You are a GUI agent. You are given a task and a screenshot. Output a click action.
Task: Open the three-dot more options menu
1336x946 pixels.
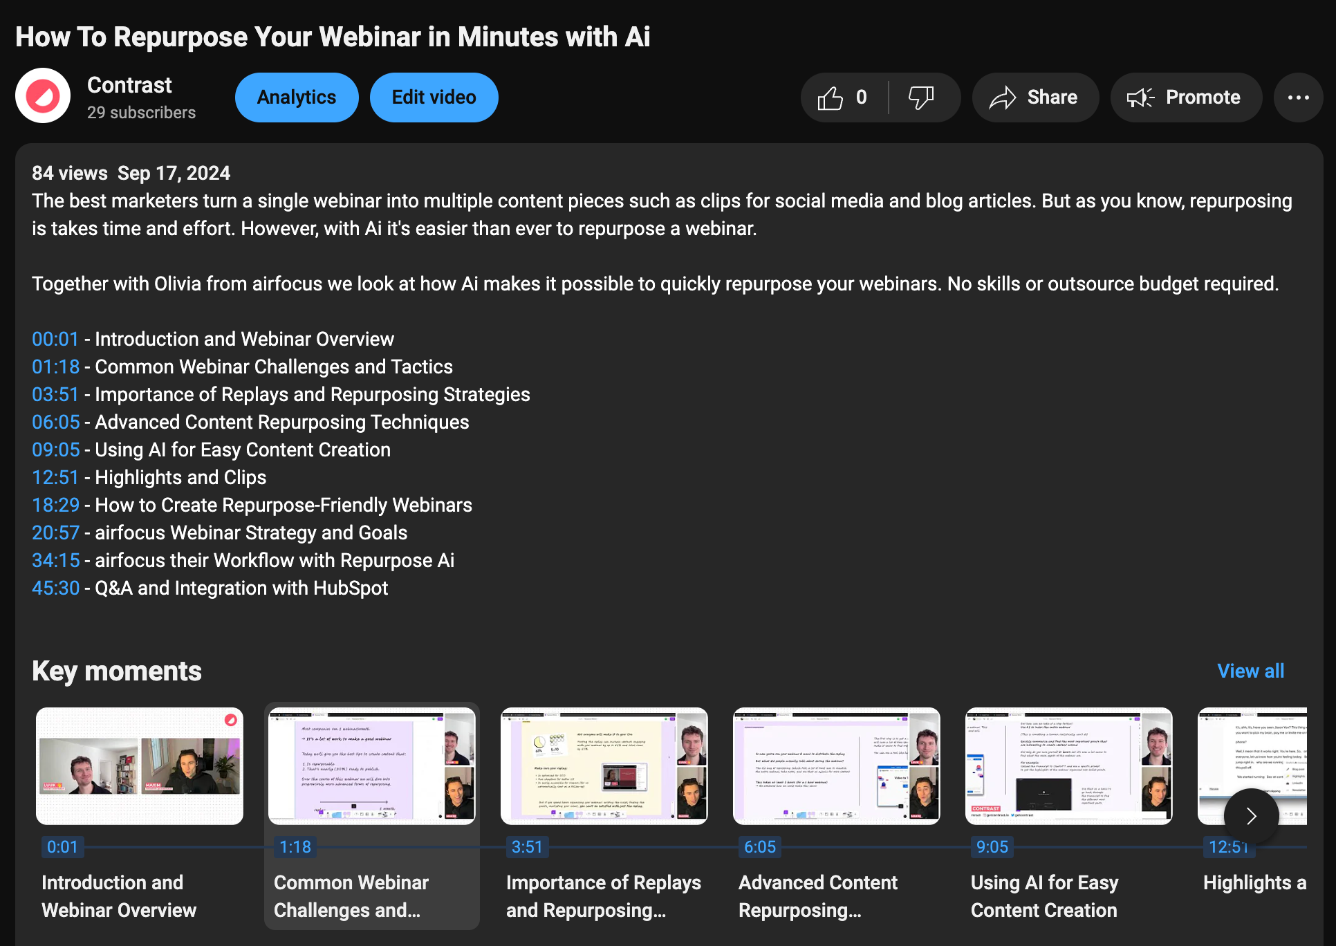[x=1298, y=97]
